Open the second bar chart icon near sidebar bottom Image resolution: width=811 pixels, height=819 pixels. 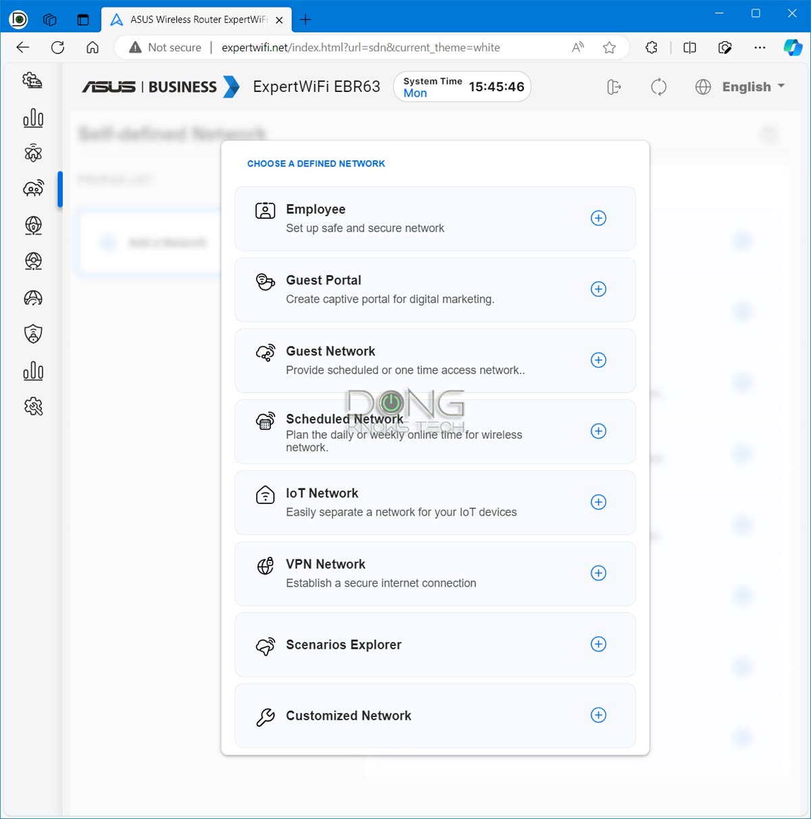32,370
